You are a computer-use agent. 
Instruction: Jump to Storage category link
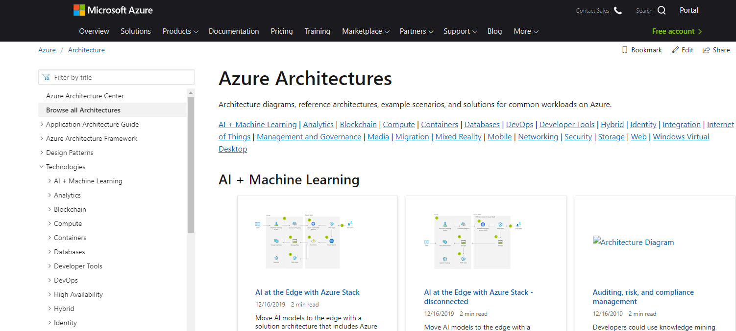pos(612,137)
